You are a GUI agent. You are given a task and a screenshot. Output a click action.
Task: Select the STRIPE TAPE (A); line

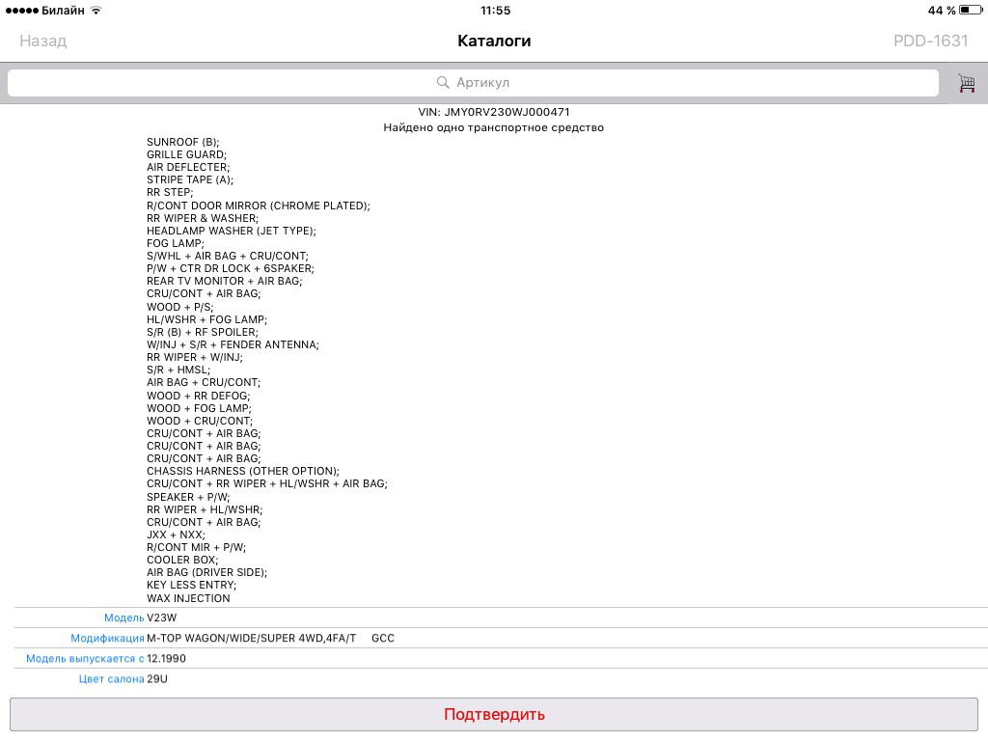(x=190, y=180)
